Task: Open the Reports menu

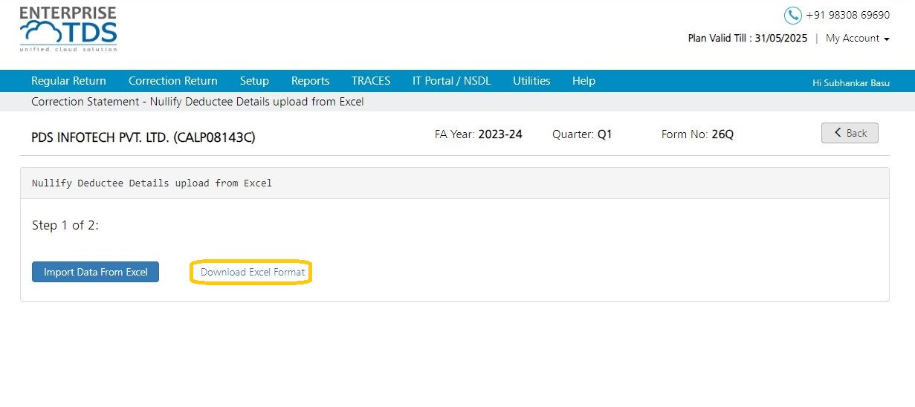Action: pyautogui.click(x=310, y=81)
